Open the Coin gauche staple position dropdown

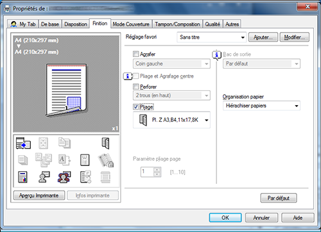[171, 63]
